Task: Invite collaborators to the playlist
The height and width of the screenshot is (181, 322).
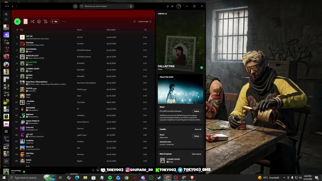Action: [46, 22]
